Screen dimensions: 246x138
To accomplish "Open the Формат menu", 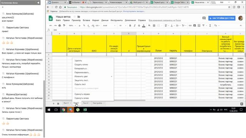I will coord(96,20).
